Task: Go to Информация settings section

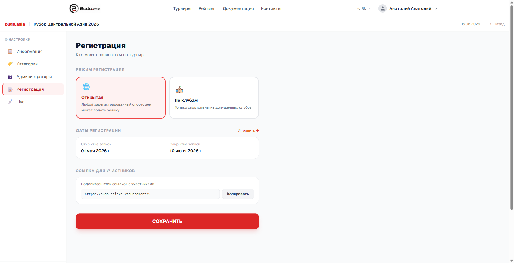Action: tap(33, 51)
